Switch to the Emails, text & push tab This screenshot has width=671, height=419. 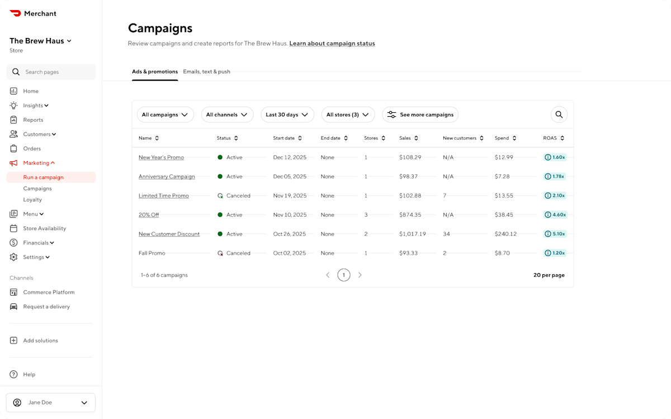[x=206, y=72]
